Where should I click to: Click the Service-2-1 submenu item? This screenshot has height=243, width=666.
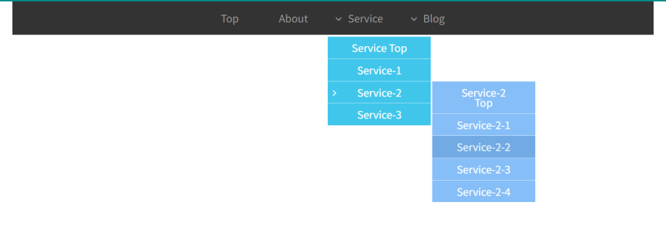[x=484, y=125]
